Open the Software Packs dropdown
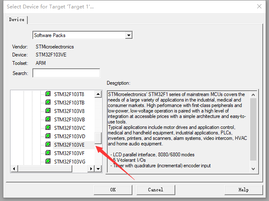This screenshot has width=269, height=201. point(129,35)
